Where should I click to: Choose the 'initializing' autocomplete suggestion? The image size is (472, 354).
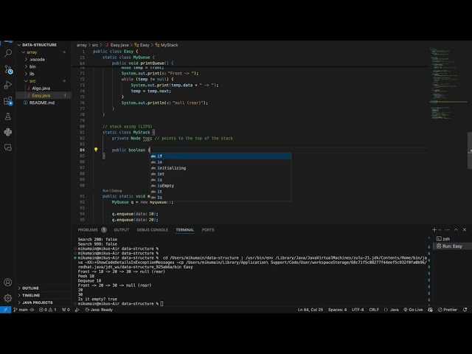221,167
